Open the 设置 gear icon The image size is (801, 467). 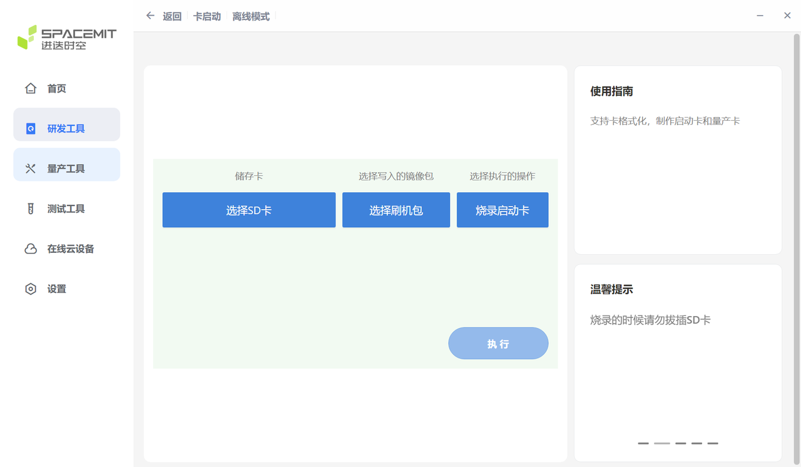(31, 289)
